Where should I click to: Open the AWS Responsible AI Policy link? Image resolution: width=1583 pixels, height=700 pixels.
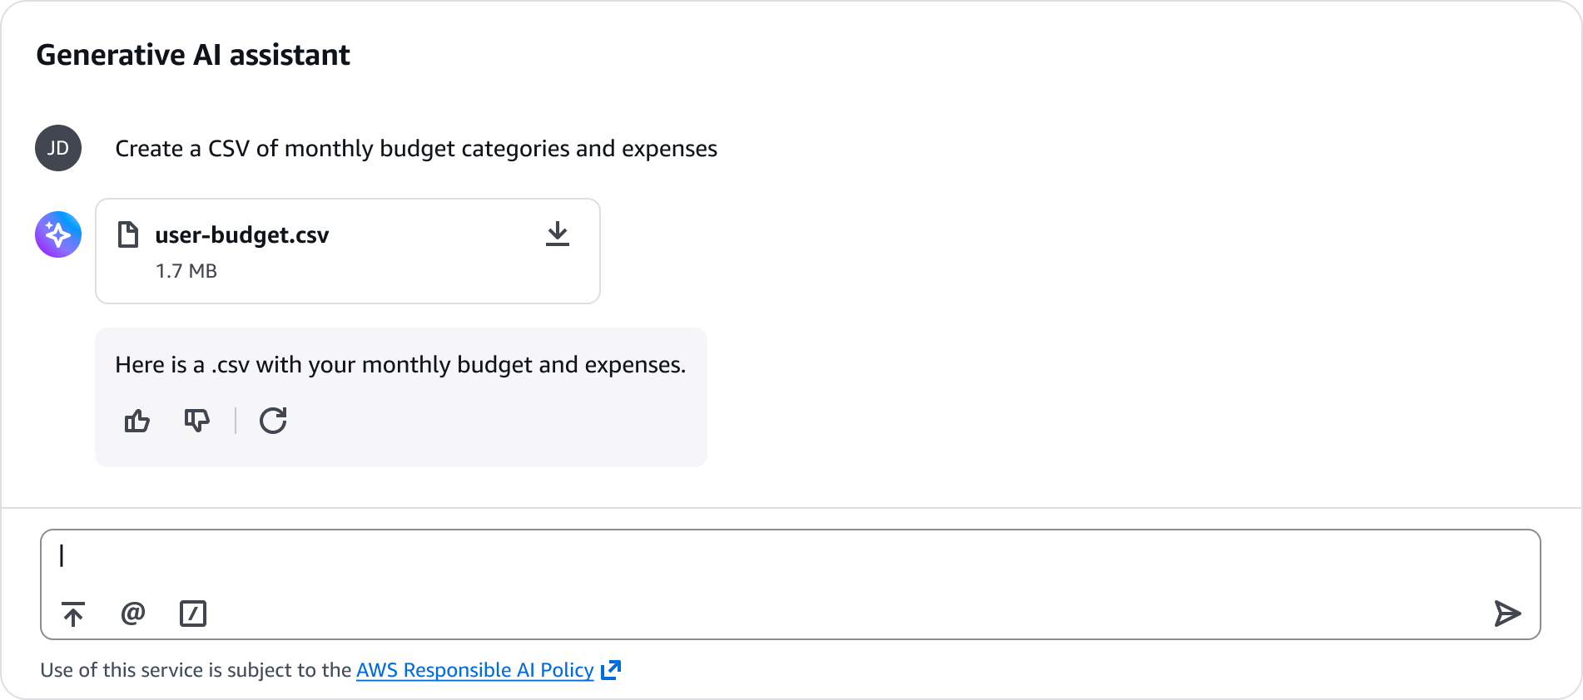pos(475,670)
